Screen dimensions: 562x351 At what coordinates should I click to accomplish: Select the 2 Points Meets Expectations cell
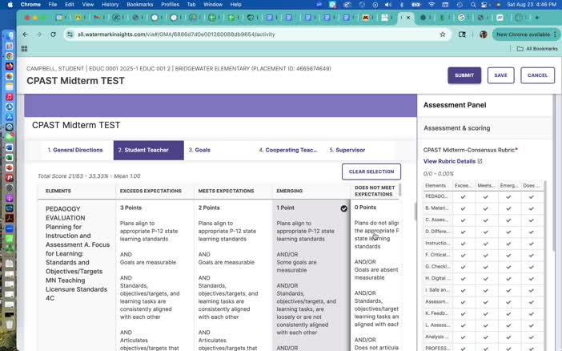pos(233,276)
